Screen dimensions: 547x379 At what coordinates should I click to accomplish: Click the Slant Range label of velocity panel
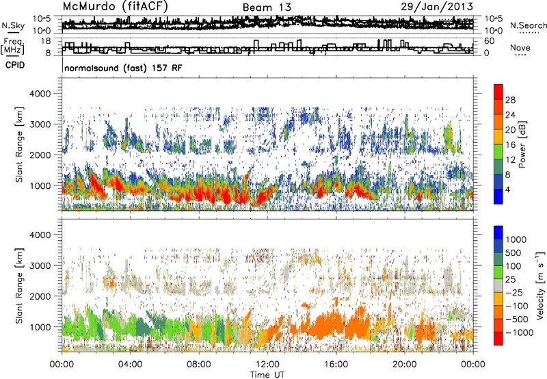click(x=20, y=285)
